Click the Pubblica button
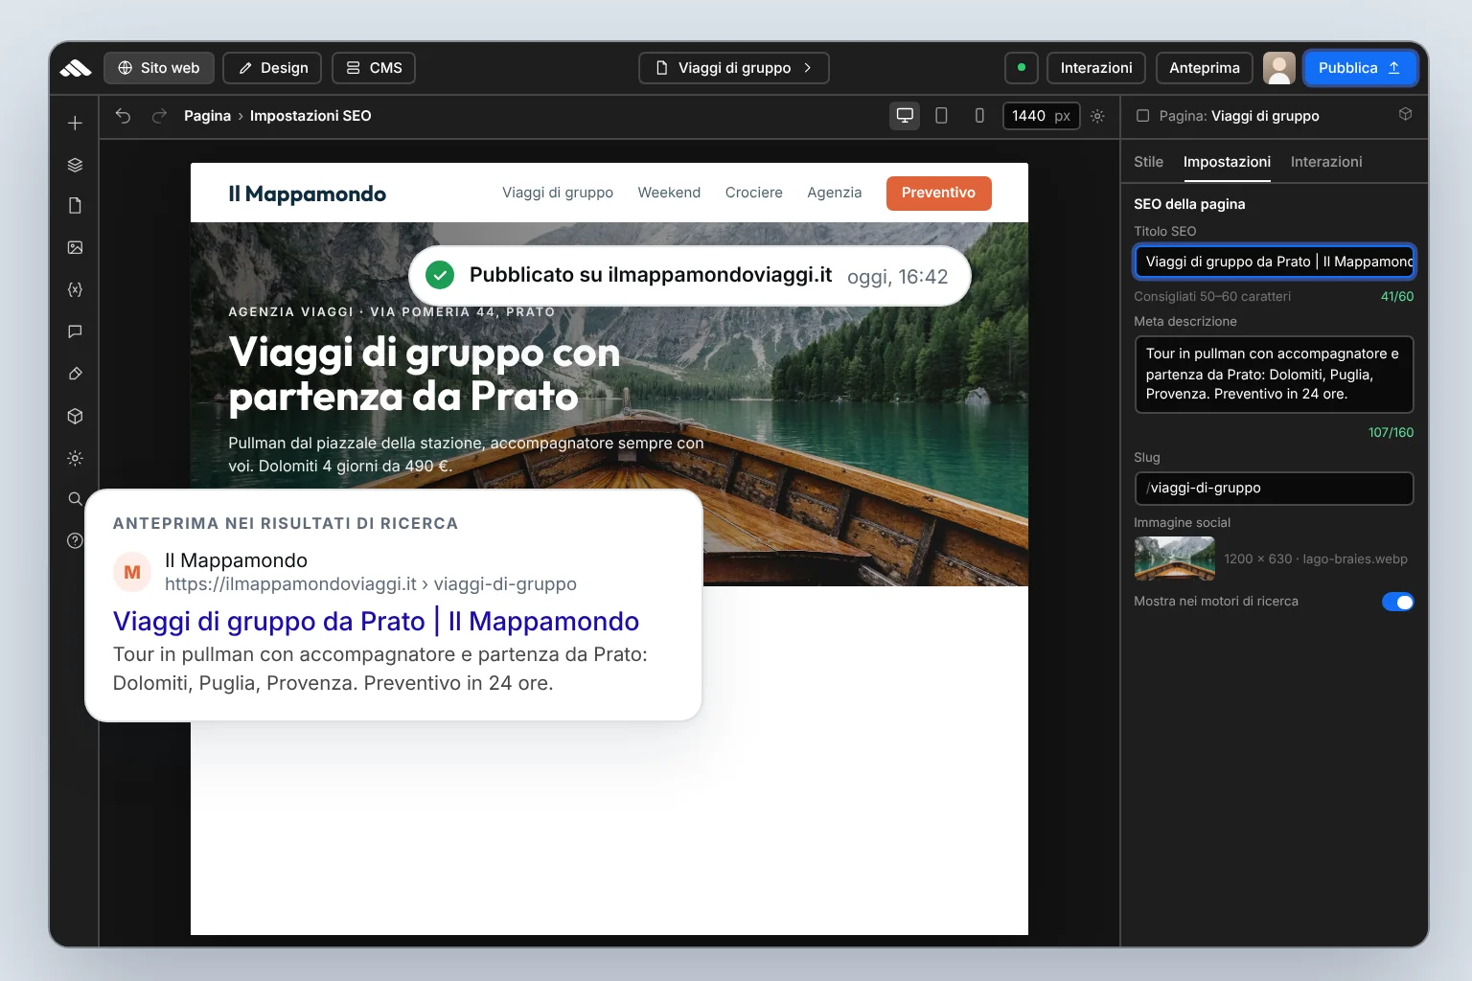The width and height of the screenshot is (1472, 981). tap(1359, 68)
